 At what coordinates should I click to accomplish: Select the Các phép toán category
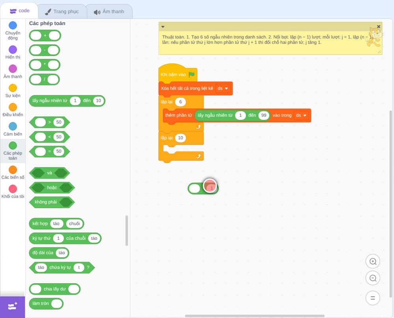coord(13,151)
